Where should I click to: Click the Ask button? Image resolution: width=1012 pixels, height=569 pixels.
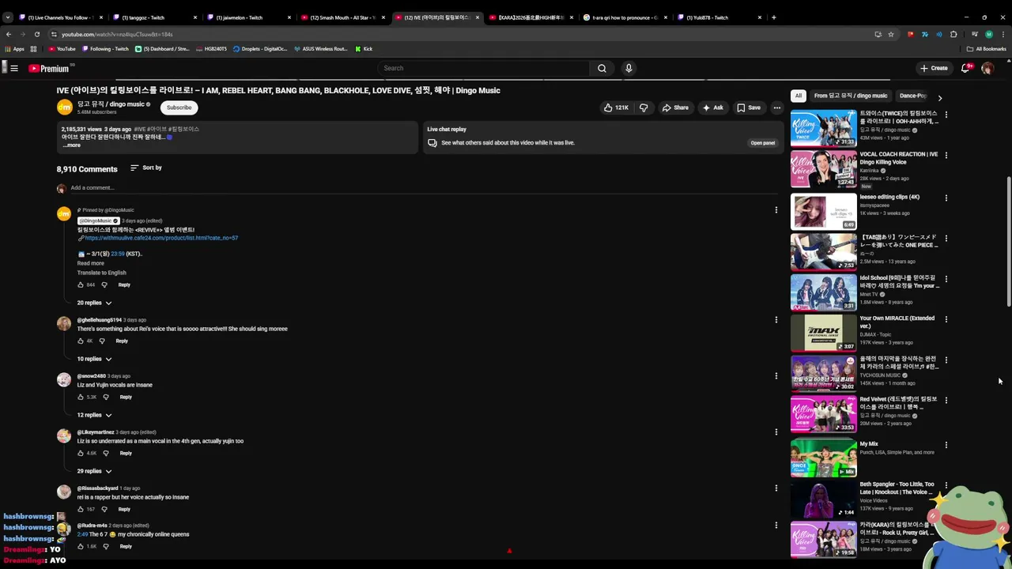click(712, 107)
